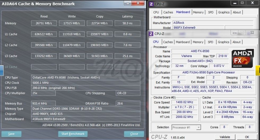Screen dimensions: 260x140
Task: Expand the Processor #1 selection dropdown
Action: pos(198,128)
